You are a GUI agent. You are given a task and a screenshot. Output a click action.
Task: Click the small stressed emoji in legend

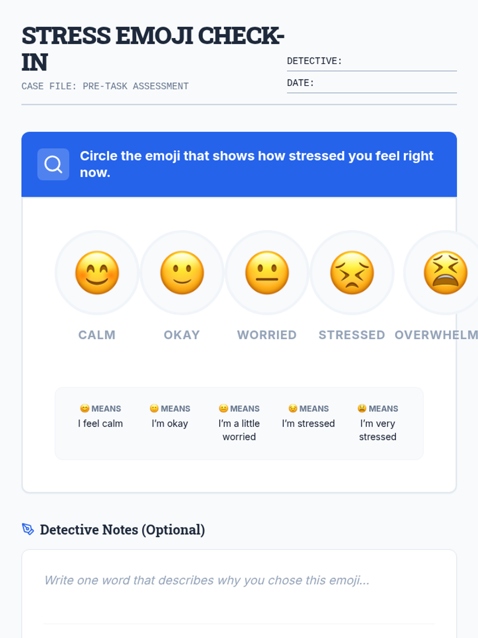293,408
